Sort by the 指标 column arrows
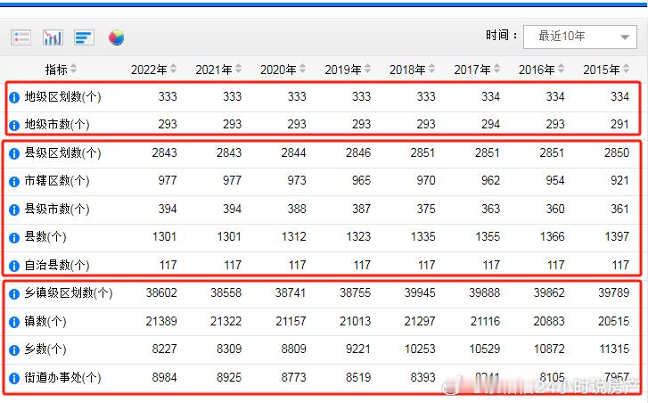This screenshot has height=403, width=648. [x=74, y=69]
